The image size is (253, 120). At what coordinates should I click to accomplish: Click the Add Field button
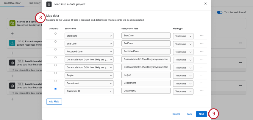click(x=54, y=102)
